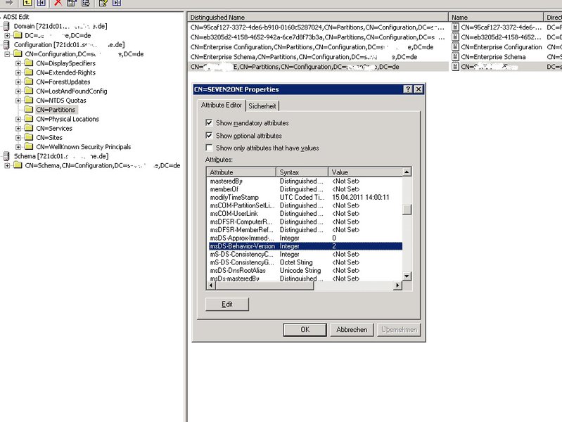Switch to the Sicherheit tab
Viewport: 562px width, 422px height.
pyautogui.click(x=262, y=106)
